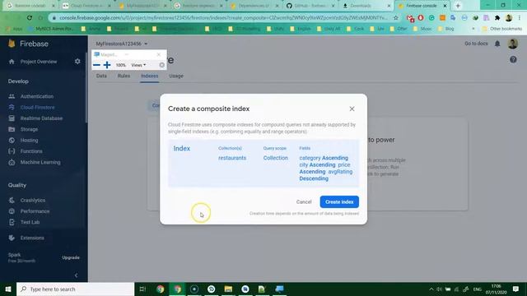Zoom in with Magnifier plus button
This screenshot has width=527, height=296.
coord(107,65)
